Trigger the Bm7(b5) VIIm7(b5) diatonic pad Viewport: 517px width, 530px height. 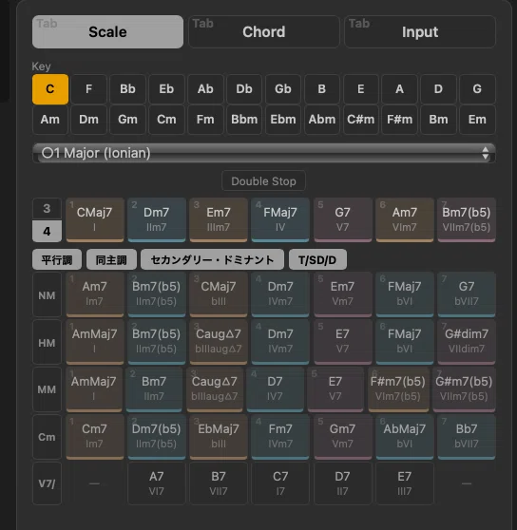pyautogui.click(x=467, y=219)
